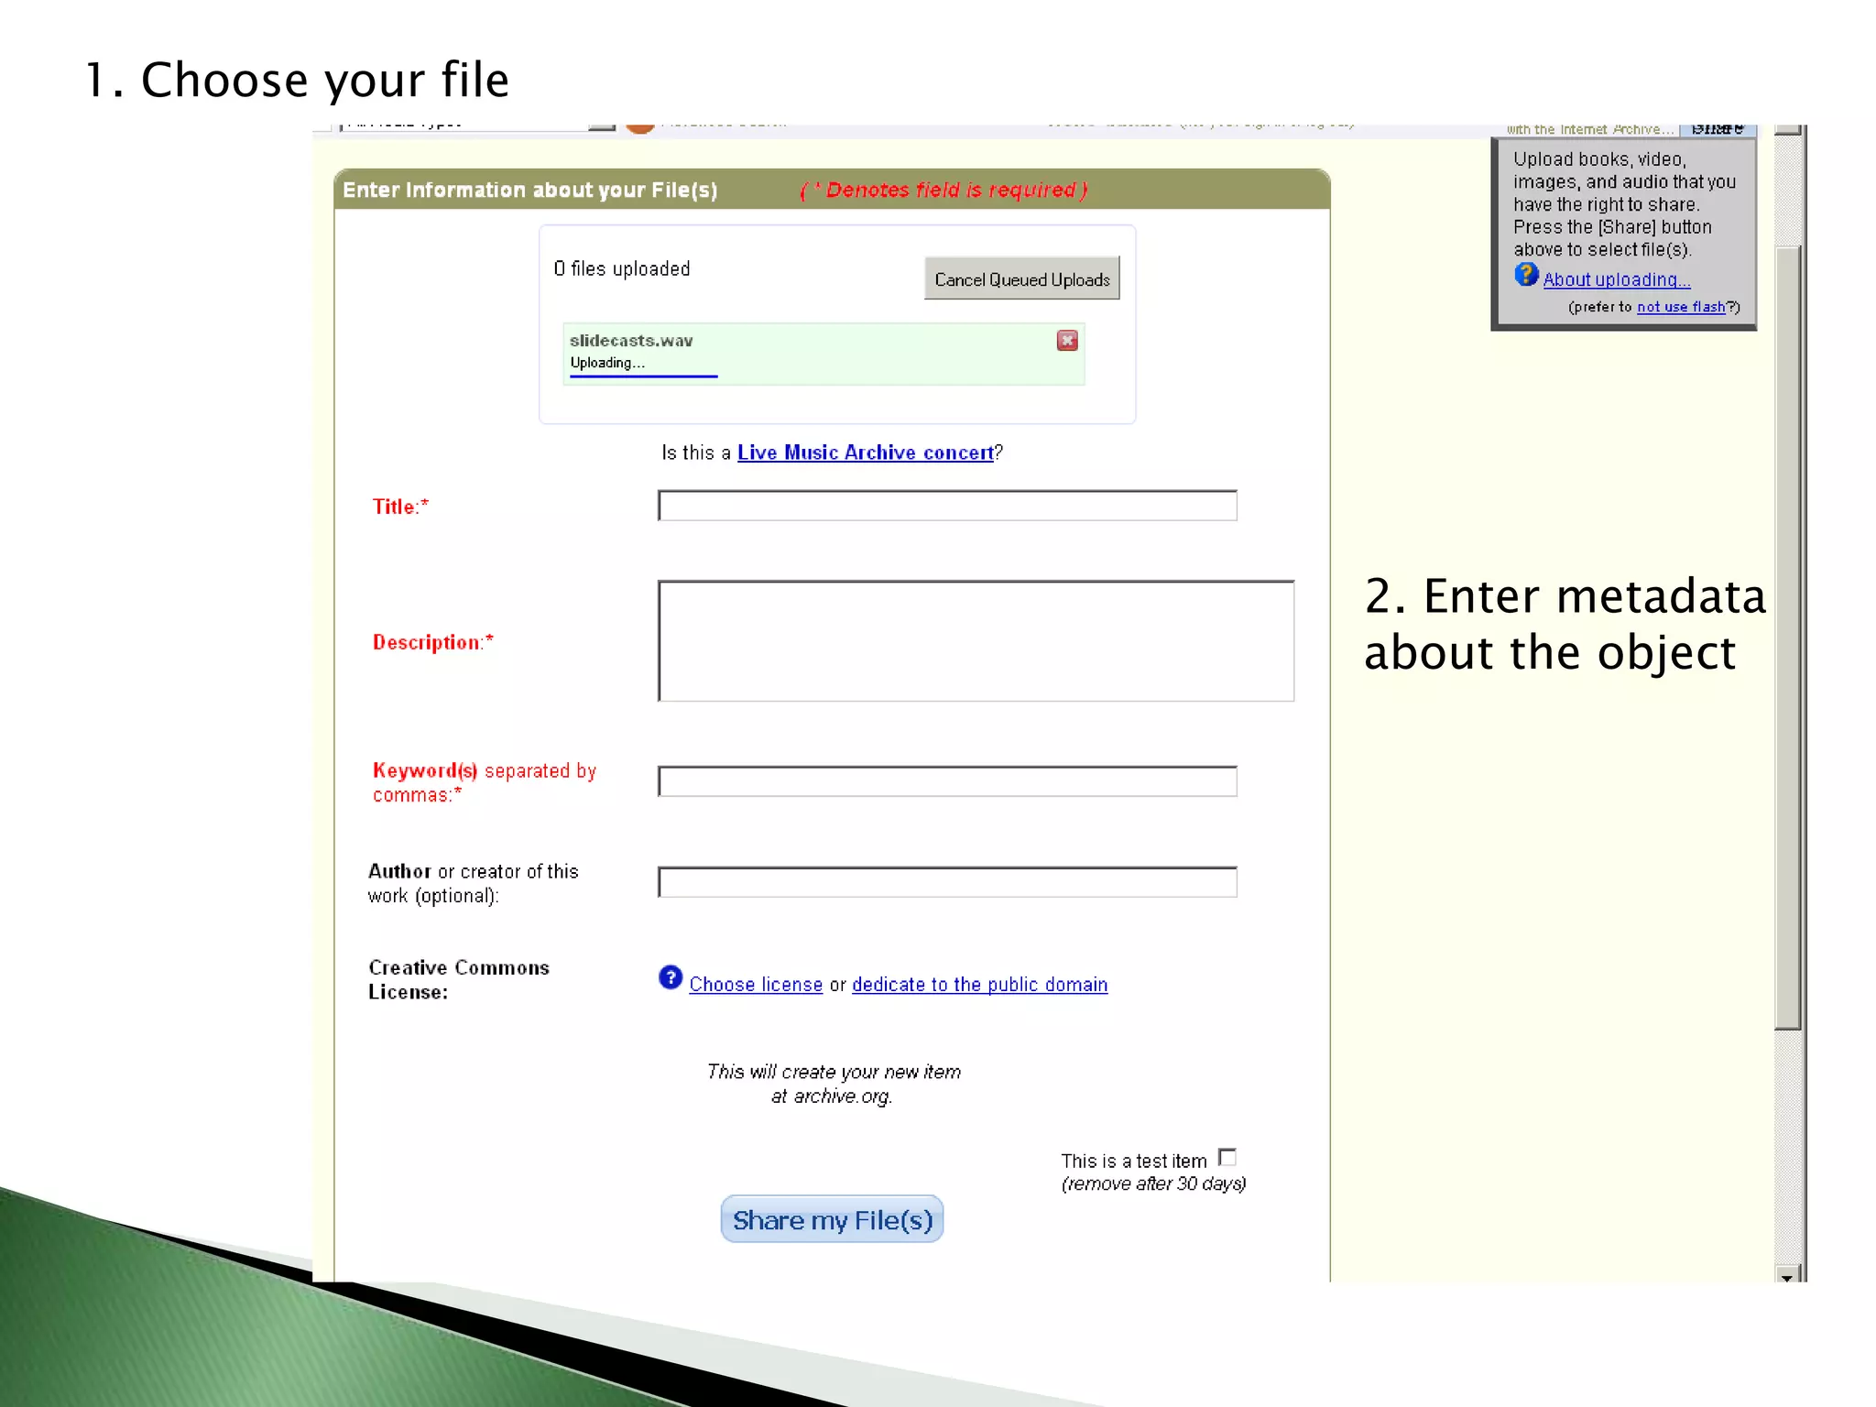
Task: Focus the Title input field
Action: 947,506
